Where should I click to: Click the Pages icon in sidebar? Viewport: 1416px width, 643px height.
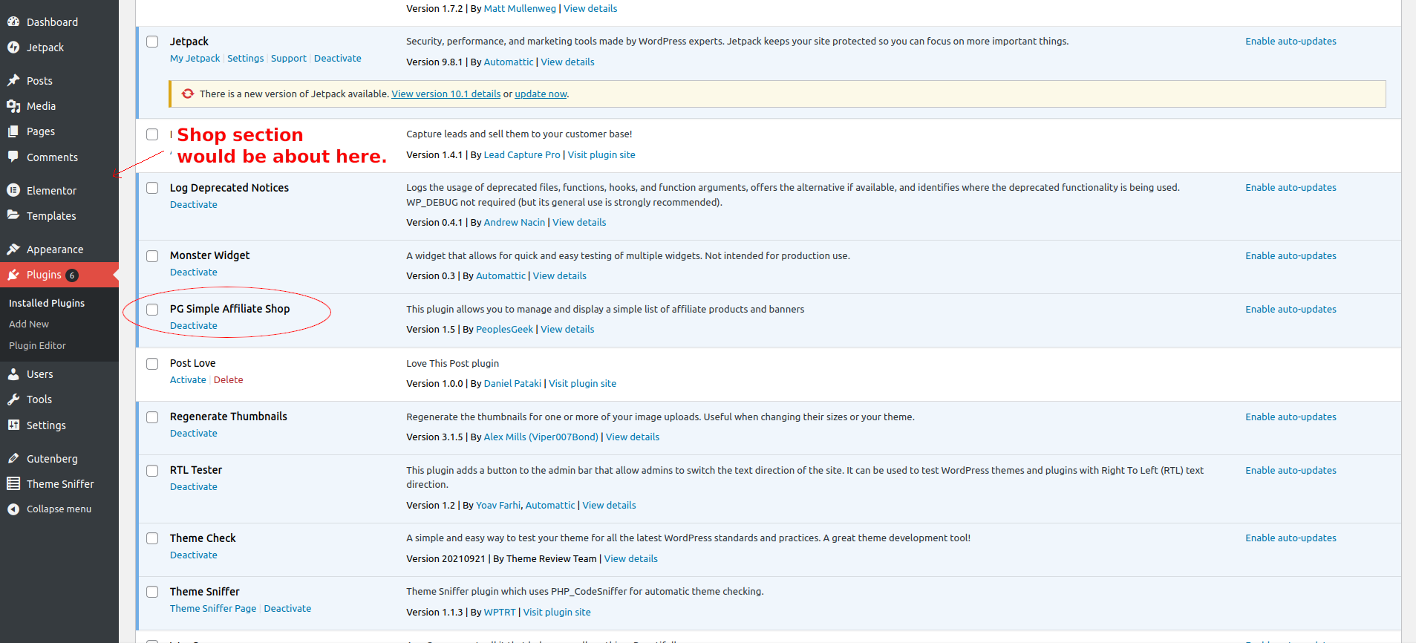point(13,131)
